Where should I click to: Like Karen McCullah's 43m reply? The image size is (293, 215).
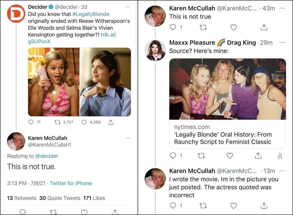point(233,27)
